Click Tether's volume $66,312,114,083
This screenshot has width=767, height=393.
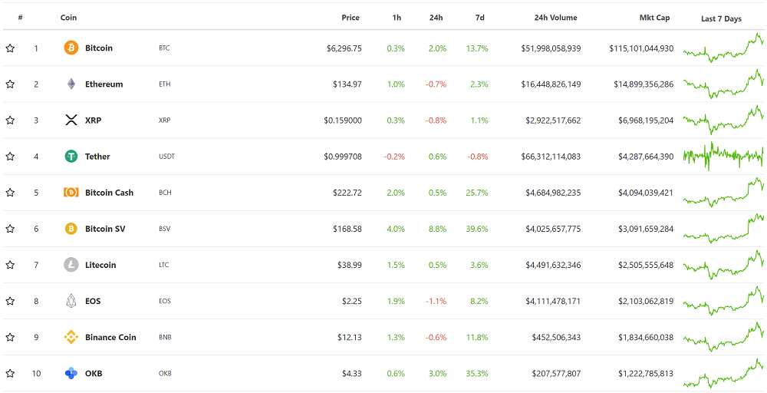(x=551, y=157)
